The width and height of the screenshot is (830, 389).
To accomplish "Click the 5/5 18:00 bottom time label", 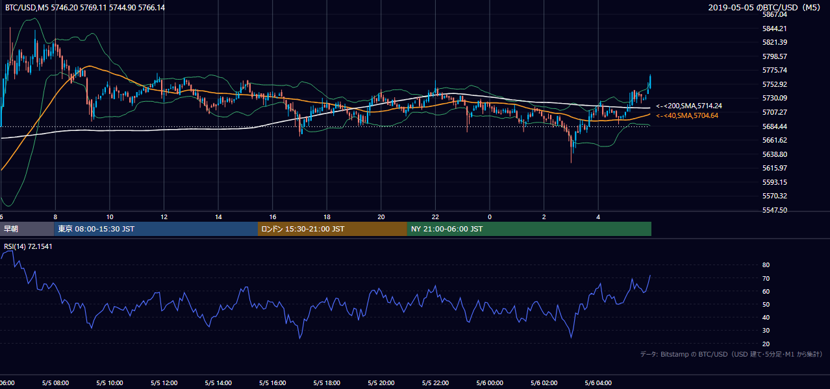I will pos(327,383).
